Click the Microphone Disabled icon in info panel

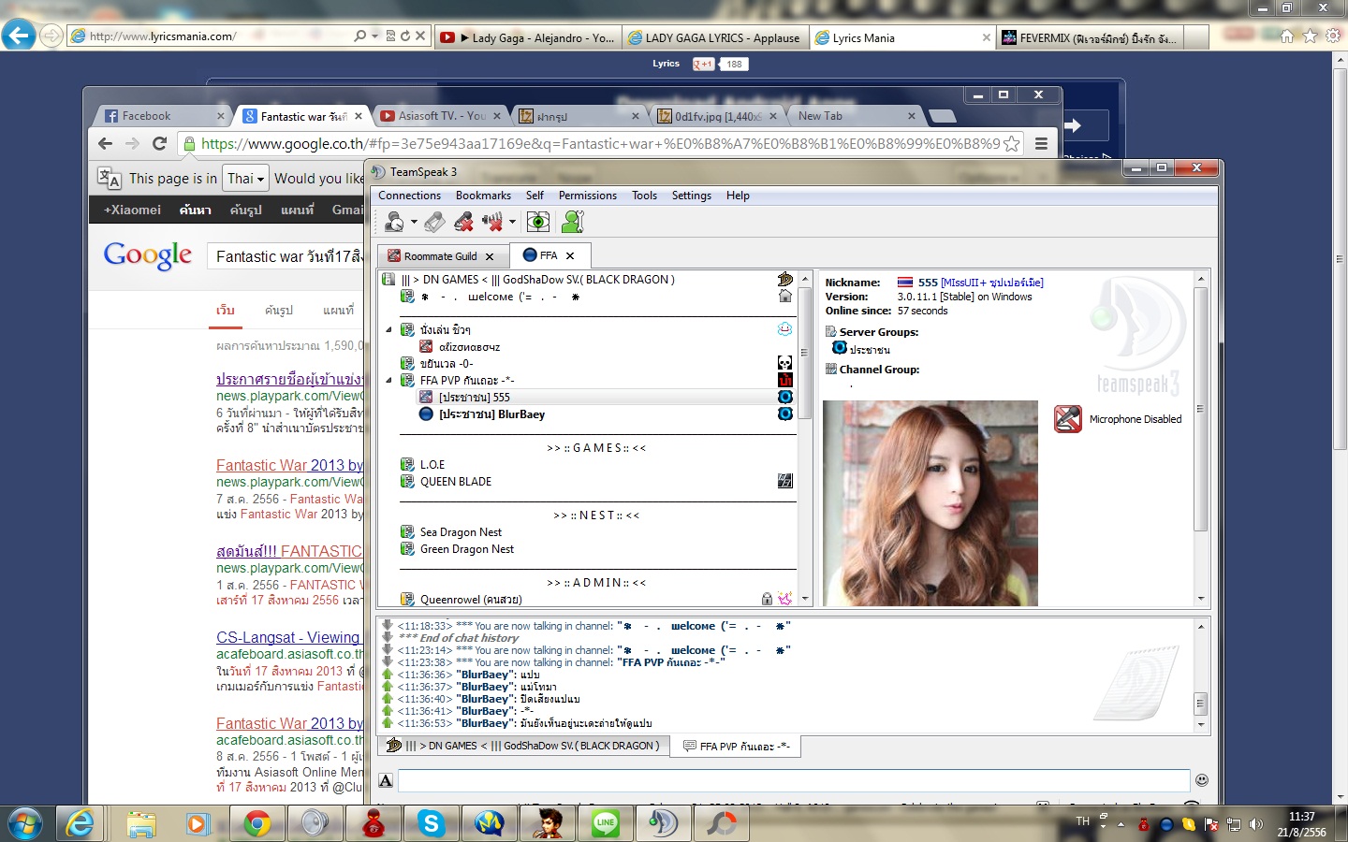pyautogui.click(x=1068, y=419)
